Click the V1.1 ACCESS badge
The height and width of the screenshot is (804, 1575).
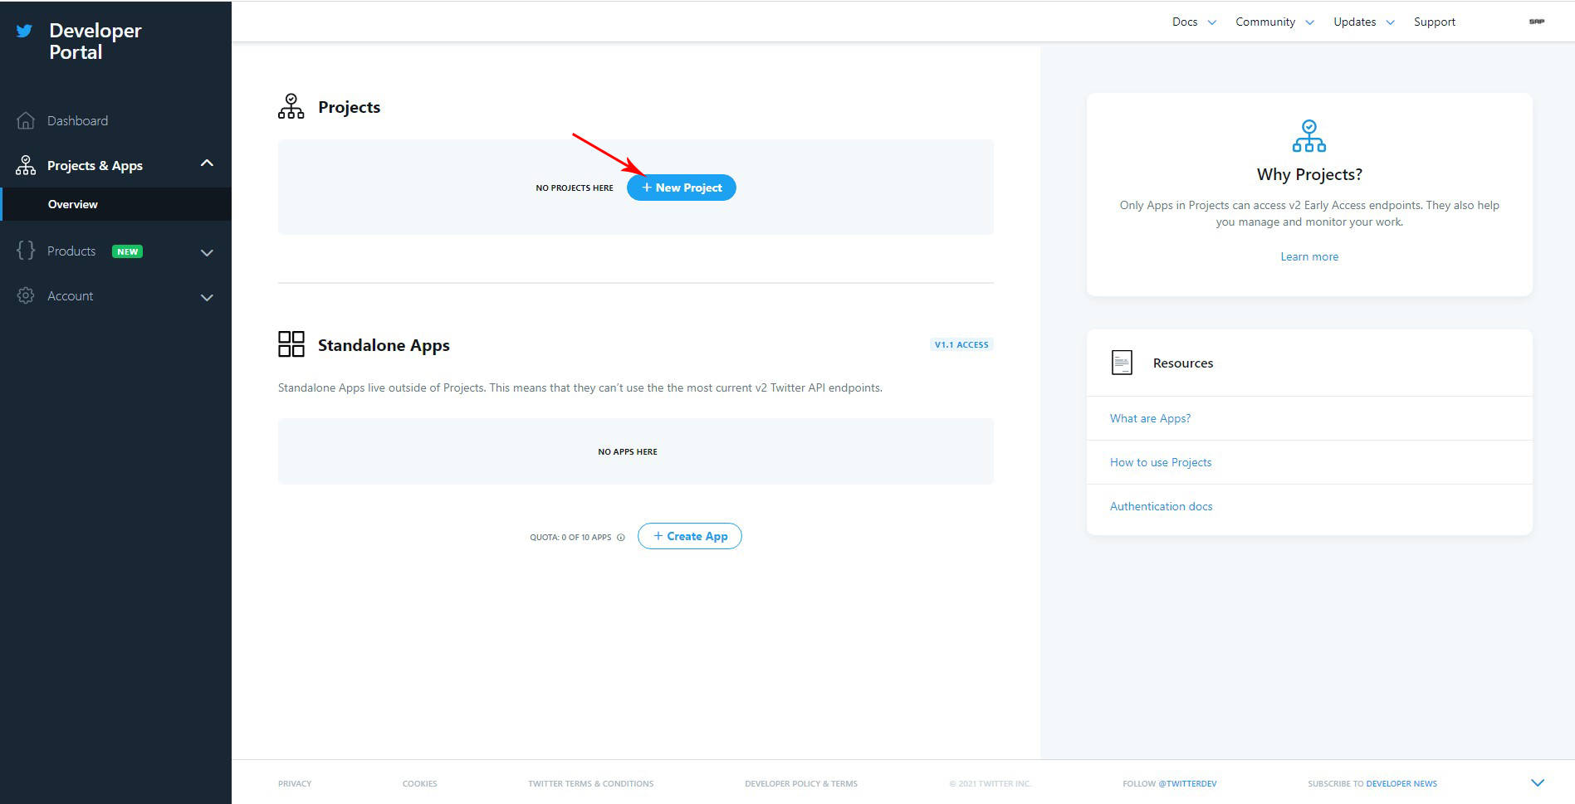click(x=961, y=344)
